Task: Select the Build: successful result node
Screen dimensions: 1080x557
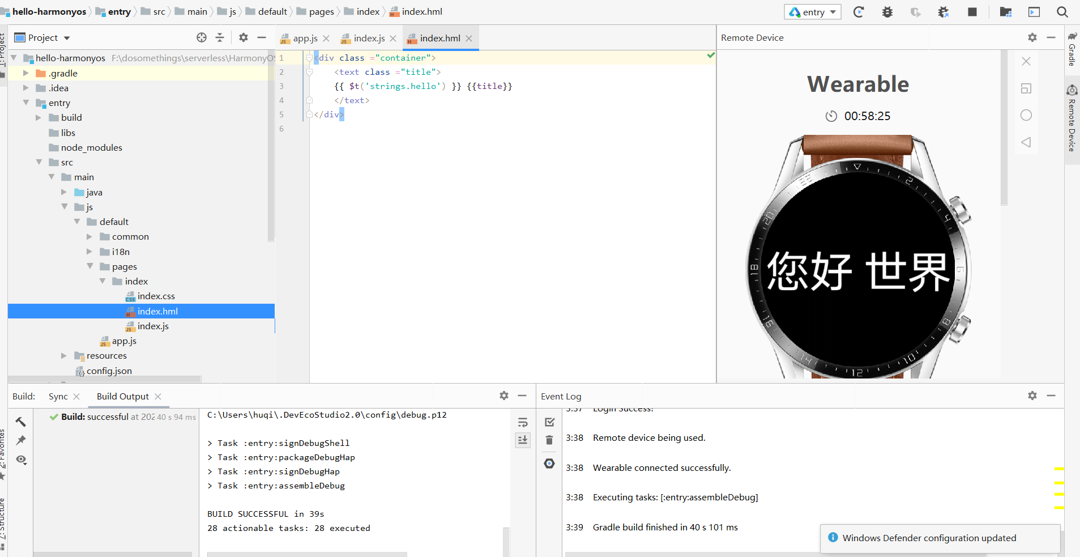Action: pos(122,416)
